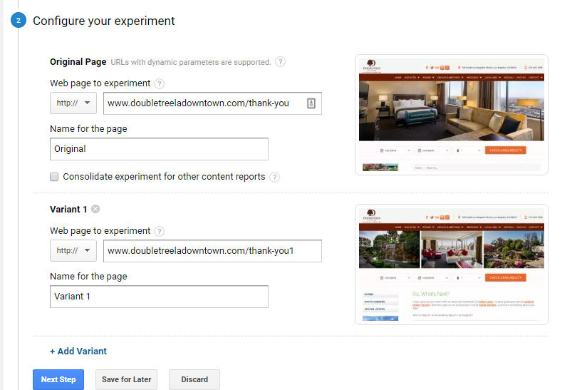Screen dimensions: 577x390
Task: Open help icon next to Original Page description
Action: click(x=280, y=62)
